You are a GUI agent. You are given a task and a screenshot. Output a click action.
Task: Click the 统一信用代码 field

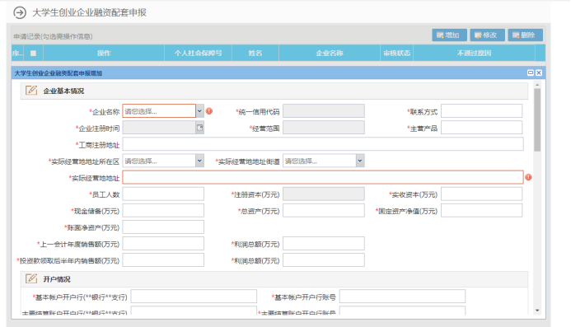[x=324, y=111]
